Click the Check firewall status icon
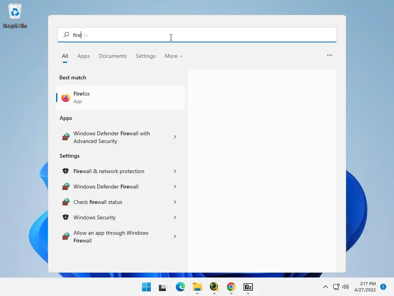Image resolution: width=394 pixels, height=296 pixels. [66, 202]
